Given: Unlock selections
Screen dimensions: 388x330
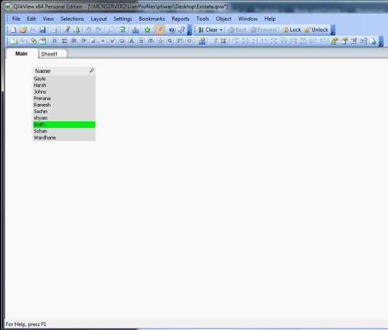Looking at the screenshot, I should pos(316,30).
